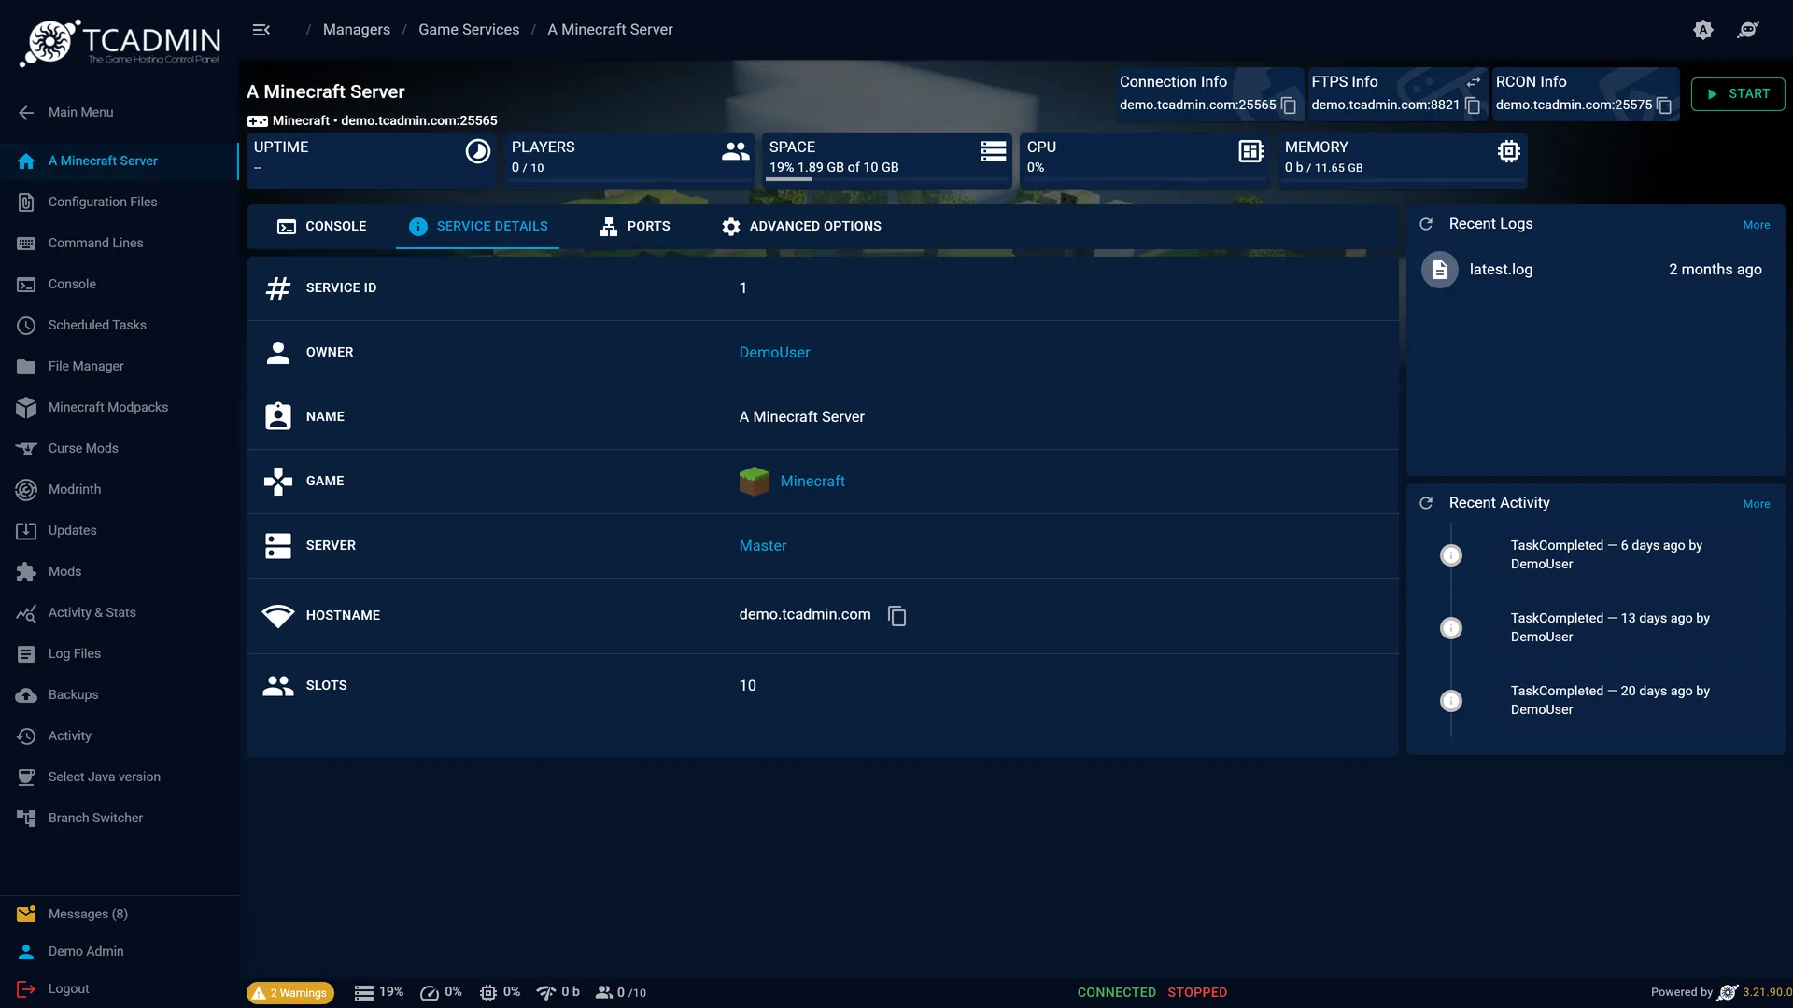
Task: Go back to Main Menu
Action: 120,112
